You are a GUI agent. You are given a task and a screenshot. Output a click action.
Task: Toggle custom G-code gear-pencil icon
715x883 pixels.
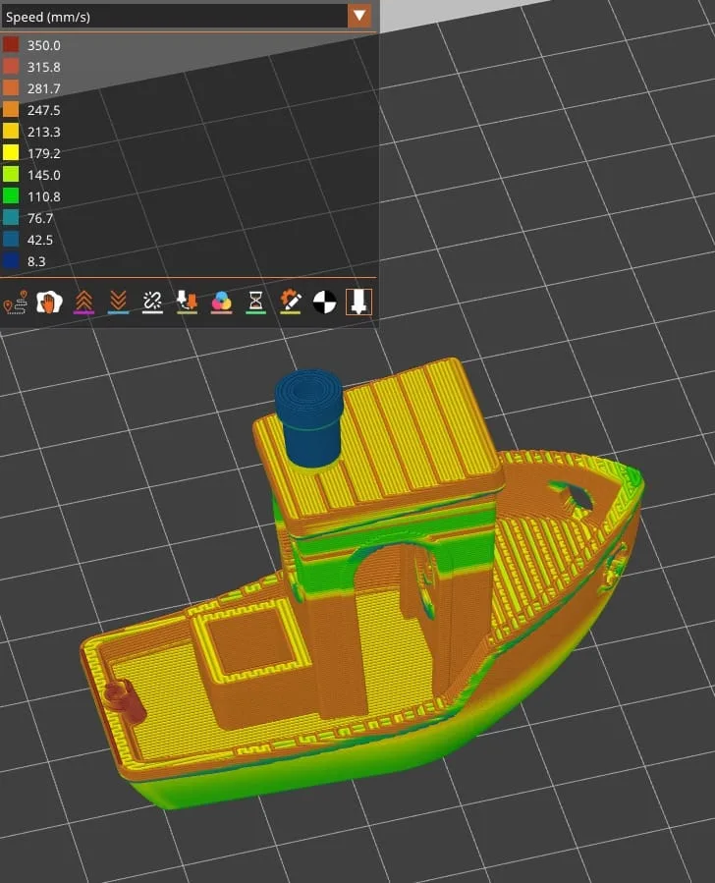[x=291, y=303]
